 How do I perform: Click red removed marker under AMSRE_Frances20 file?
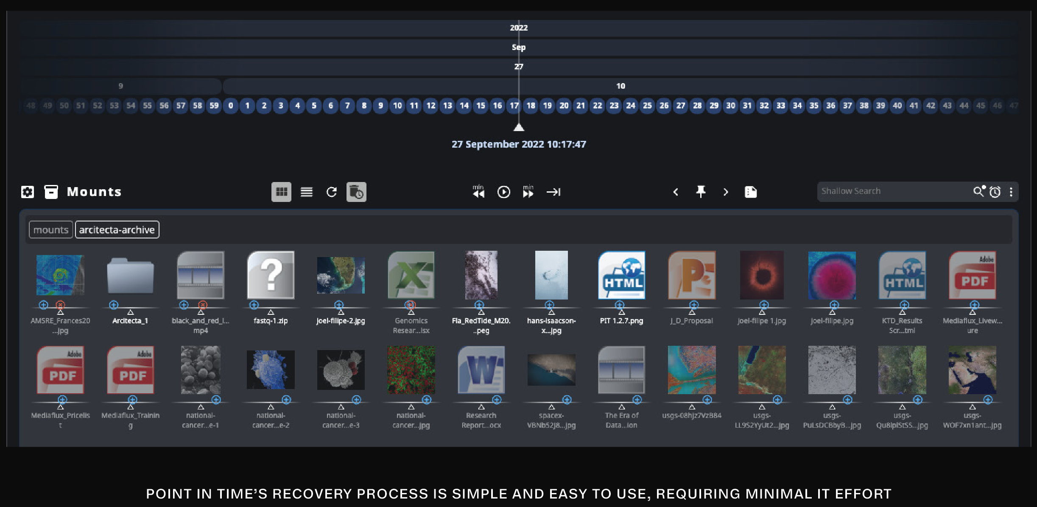pyautogui.click(x=60, y=305)
